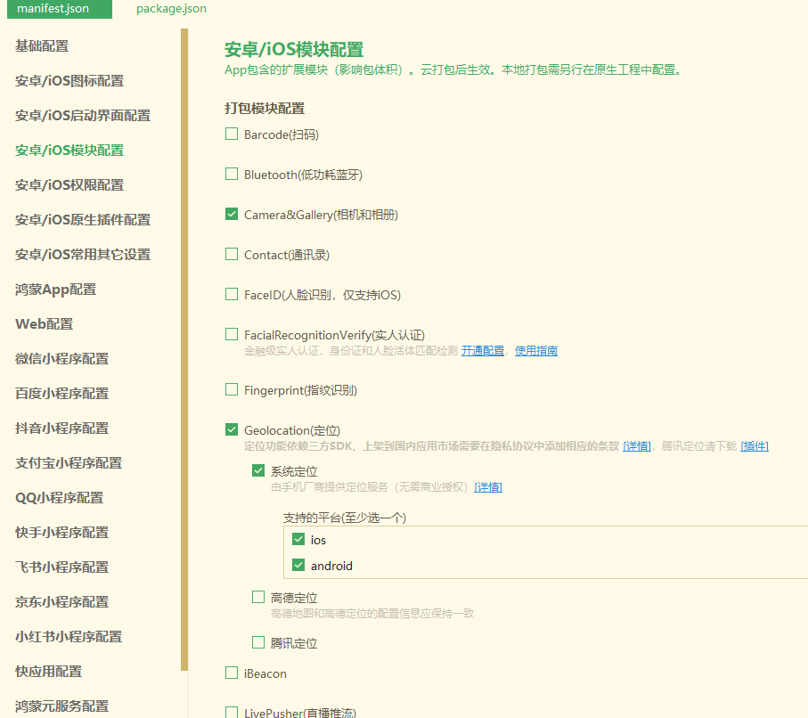Enable the Barcode (扫码) module checkbox

232,135
